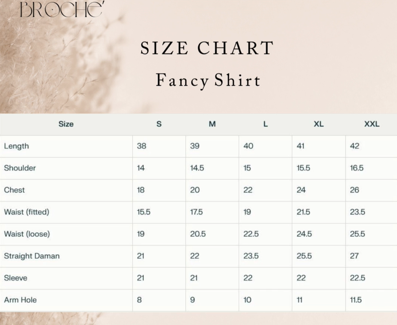This screenshot has height=325, width=397.
Task: Select the Straight Daman row label
Action: pos(32,256)
